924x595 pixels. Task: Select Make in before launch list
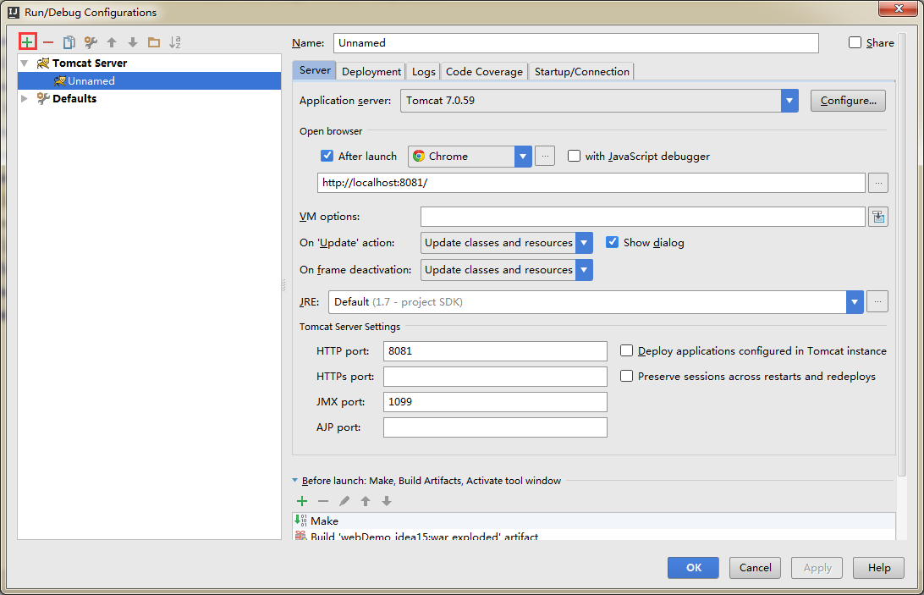(594, 521)
